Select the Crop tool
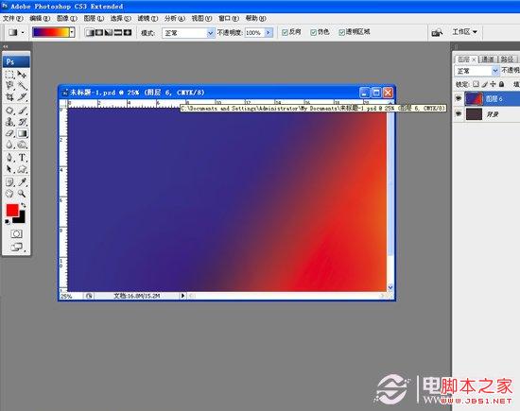The height and width of the screenshot is (411, 520). [9, 97]
